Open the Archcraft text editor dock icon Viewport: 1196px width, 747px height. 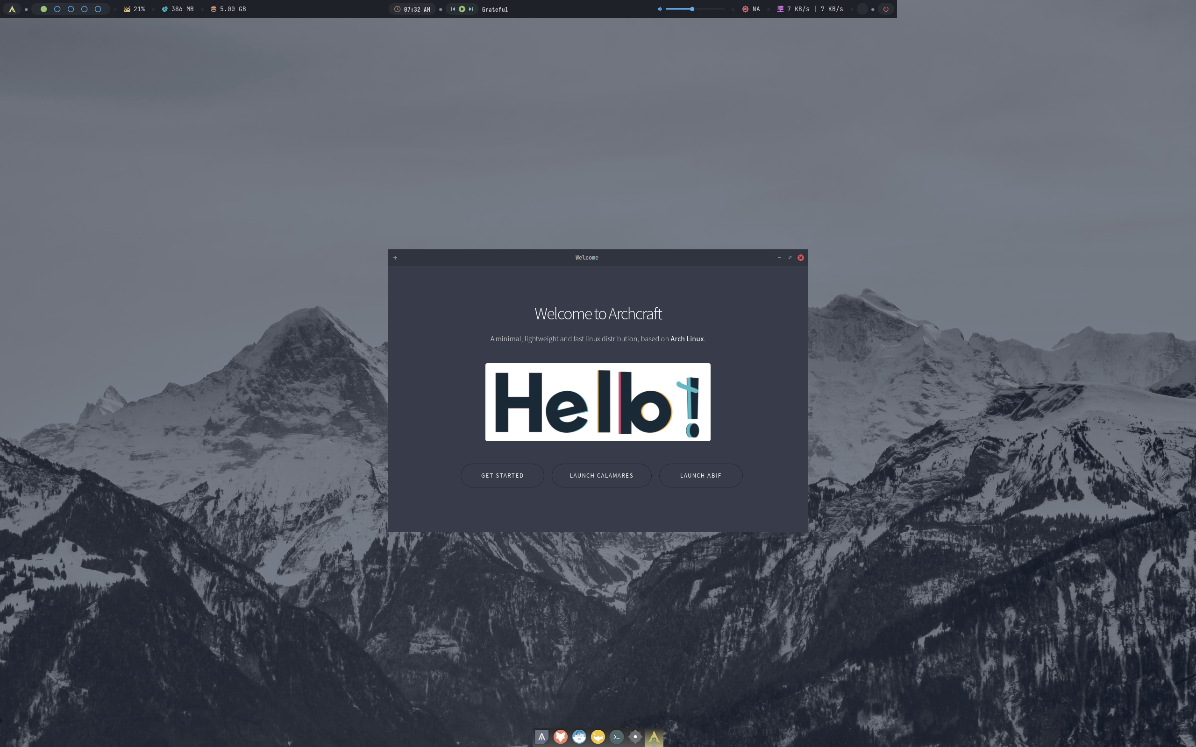[x=541, y=737]
